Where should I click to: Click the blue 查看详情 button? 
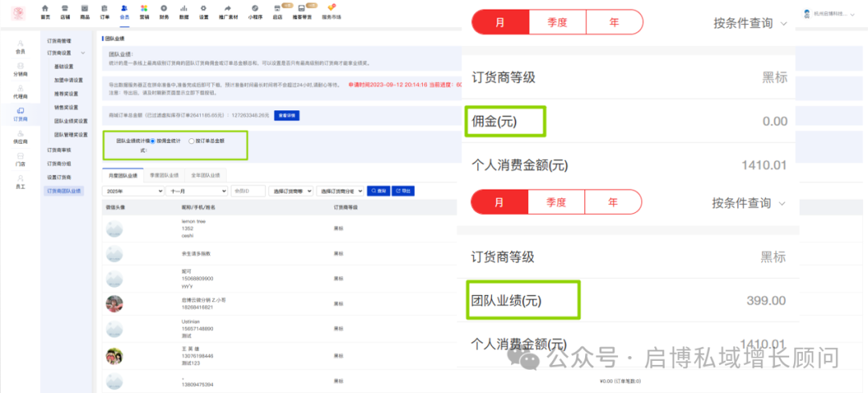[x=286, y=116]
